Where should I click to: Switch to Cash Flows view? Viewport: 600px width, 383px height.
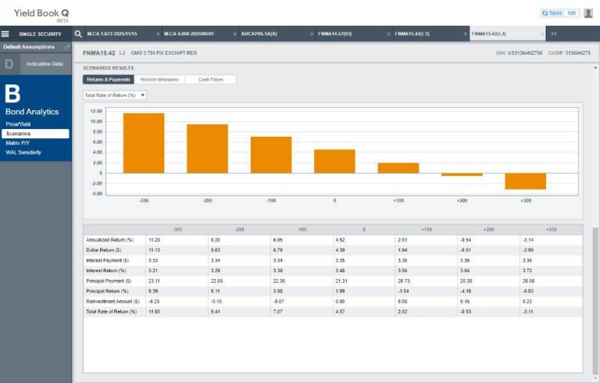click(210, 79)
